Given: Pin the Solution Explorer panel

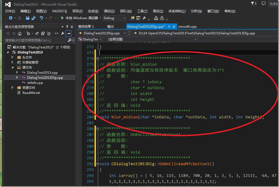Looking at the screenshot, I should click(67, 27).
